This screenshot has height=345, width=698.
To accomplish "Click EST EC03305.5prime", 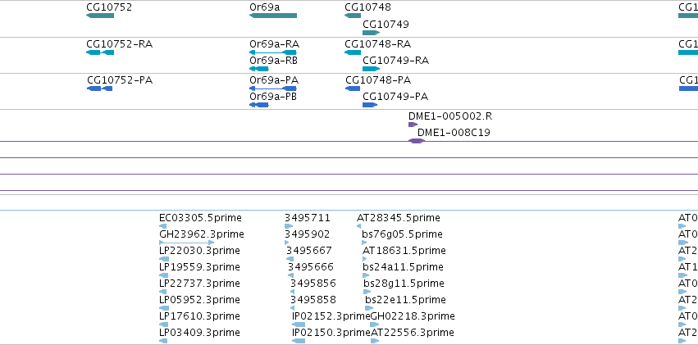I will (163, 226).
